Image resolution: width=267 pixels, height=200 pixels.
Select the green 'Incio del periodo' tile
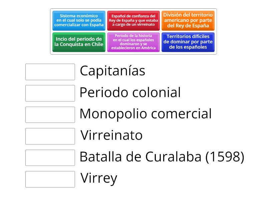(x=79, y=42)
